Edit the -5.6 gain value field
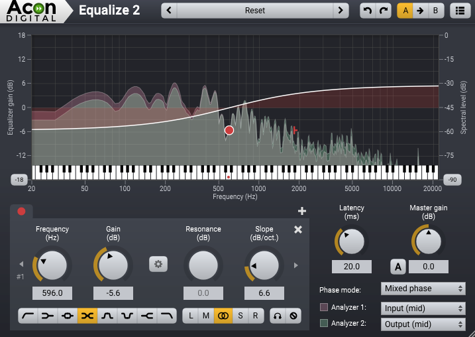The width and height of the screenshot is (475, 337). (113, 293)
